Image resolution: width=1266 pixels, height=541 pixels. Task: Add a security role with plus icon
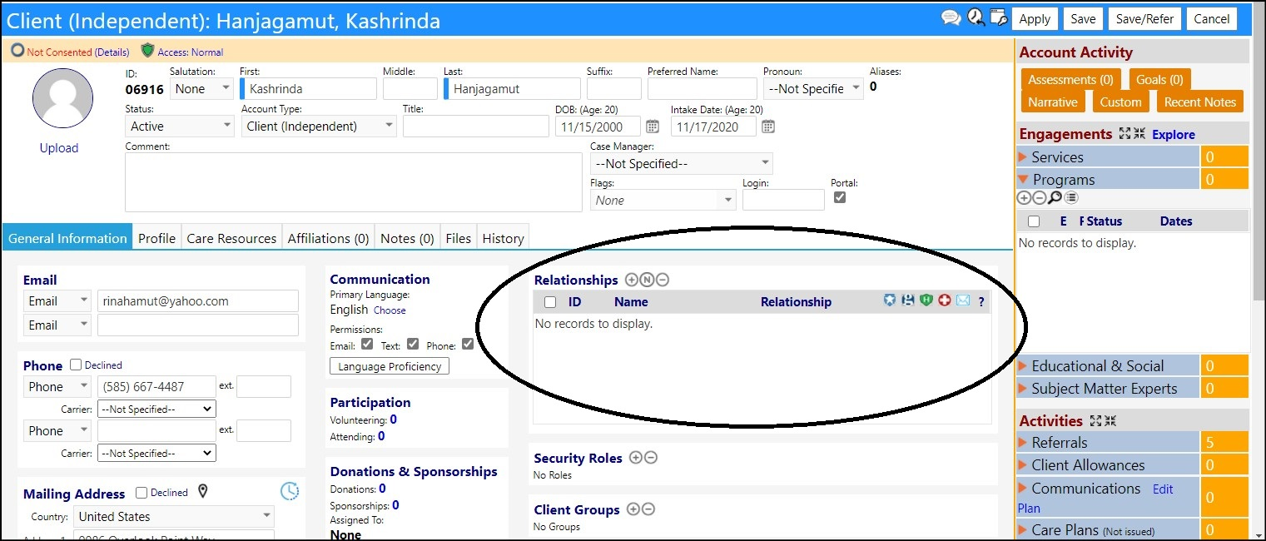point(636,458)
